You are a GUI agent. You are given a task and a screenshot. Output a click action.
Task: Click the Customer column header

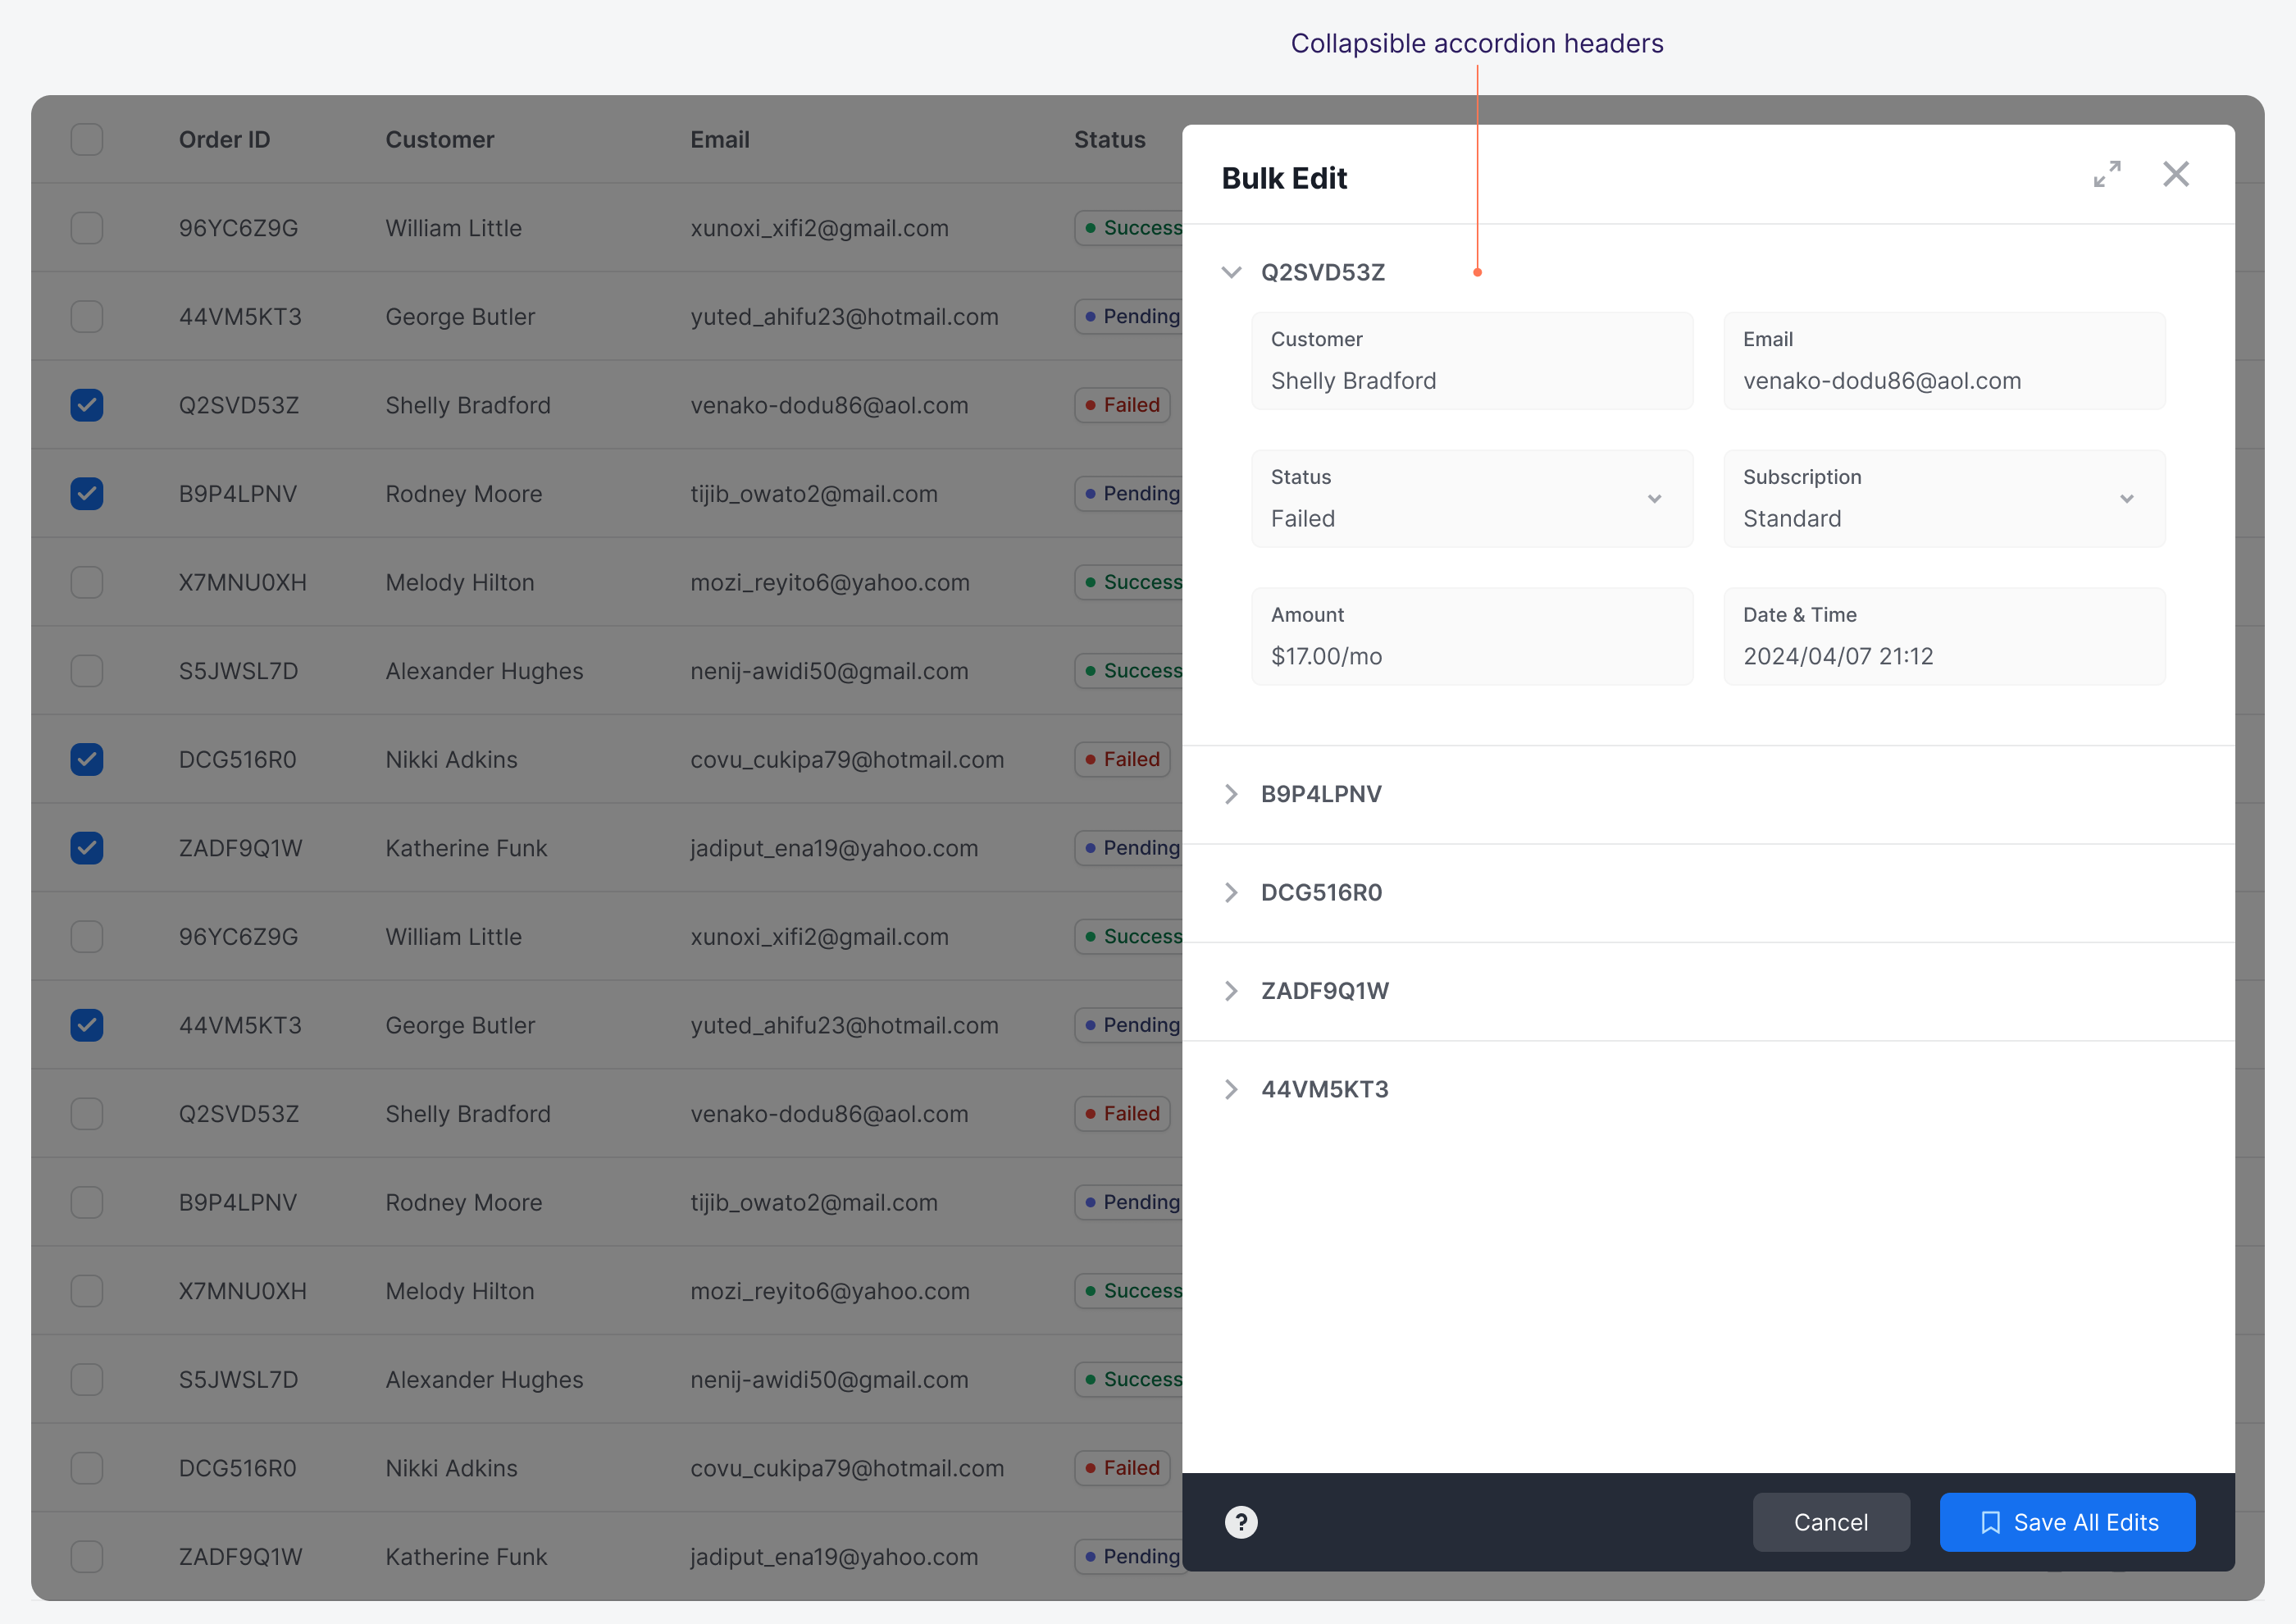click(x=440, y=140)
